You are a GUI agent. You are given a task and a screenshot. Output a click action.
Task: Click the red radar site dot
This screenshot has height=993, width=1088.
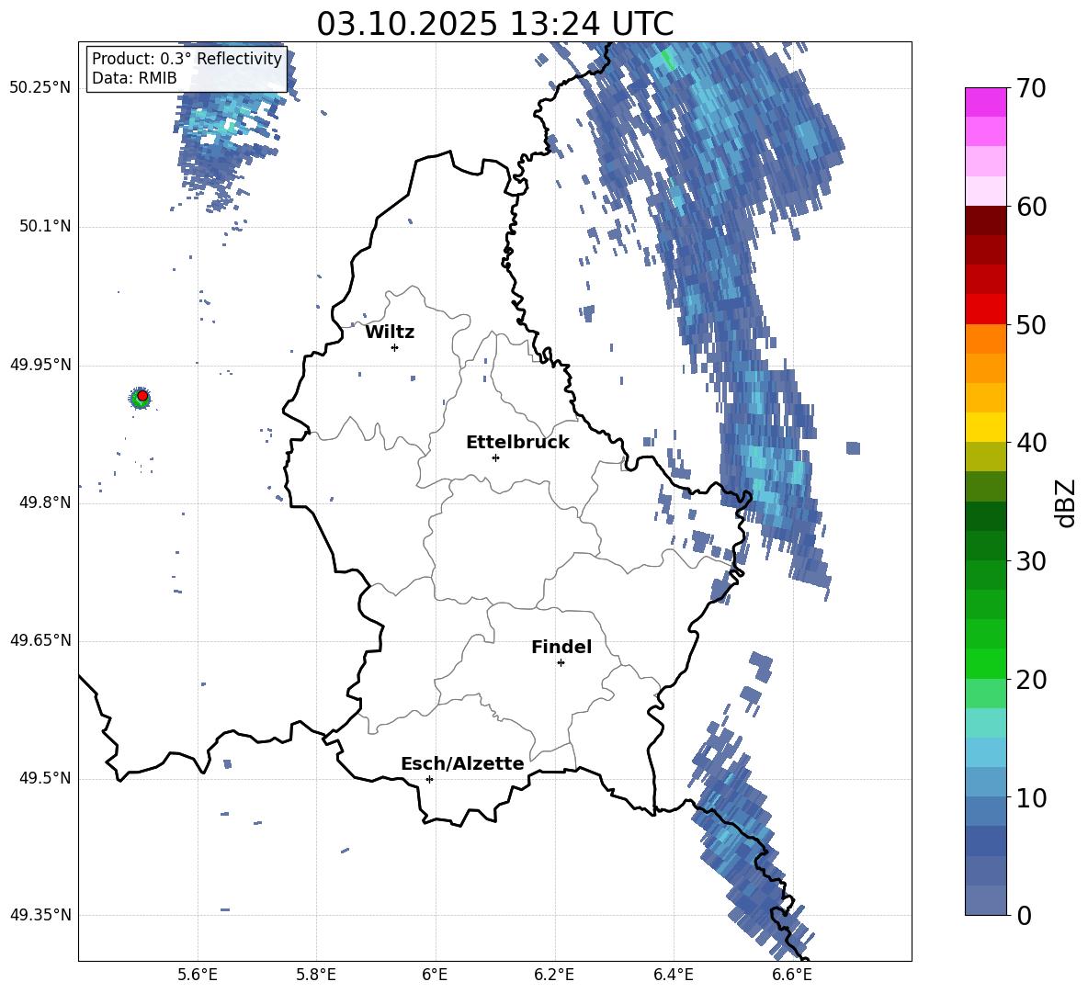pos(142,396)
